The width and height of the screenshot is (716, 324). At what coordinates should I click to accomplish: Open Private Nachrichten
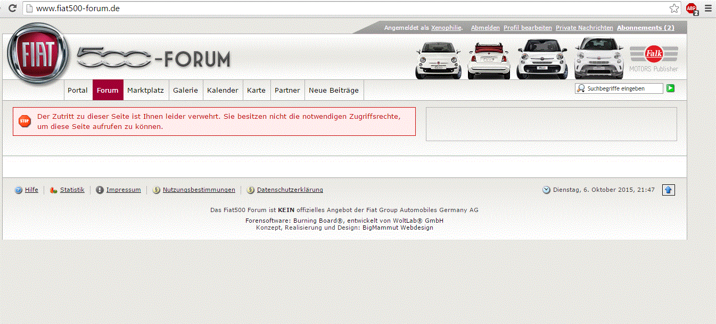point(584,28)
